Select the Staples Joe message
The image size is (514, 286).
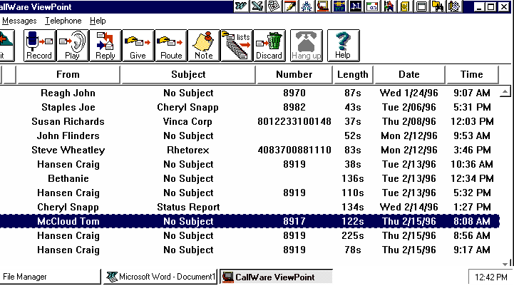[250, 107]
